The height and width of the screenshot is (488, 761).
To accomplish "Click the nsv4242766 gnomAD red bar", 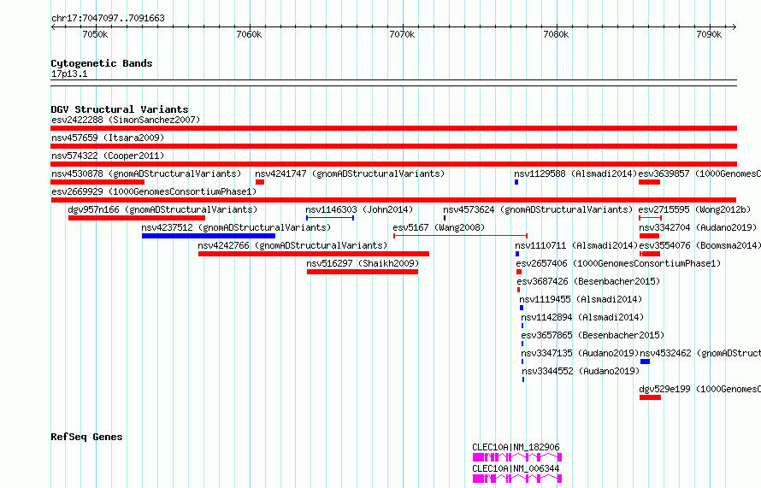I will pos(314,254).
